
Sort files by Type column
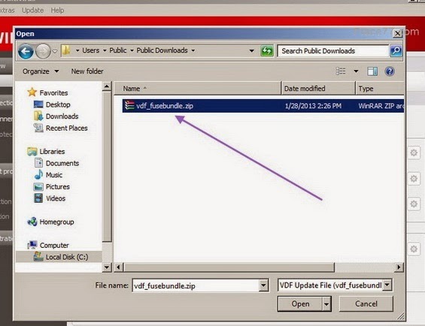click(380, 89)
